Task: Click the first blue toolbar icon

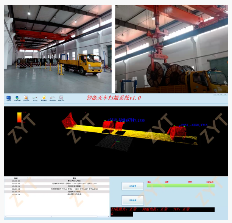Action: pyautogui.click(x=8, y=98)
